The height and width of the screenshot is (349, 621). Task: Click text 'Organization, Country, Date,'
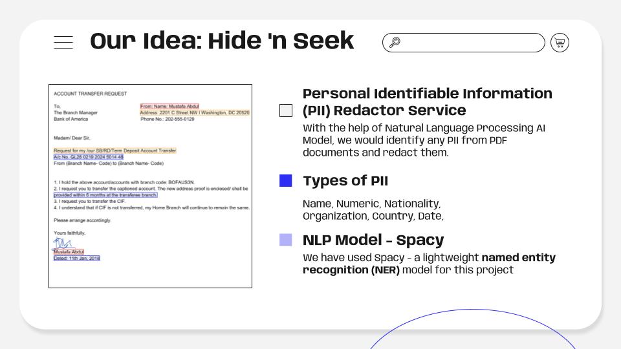(x=373, y=216)
